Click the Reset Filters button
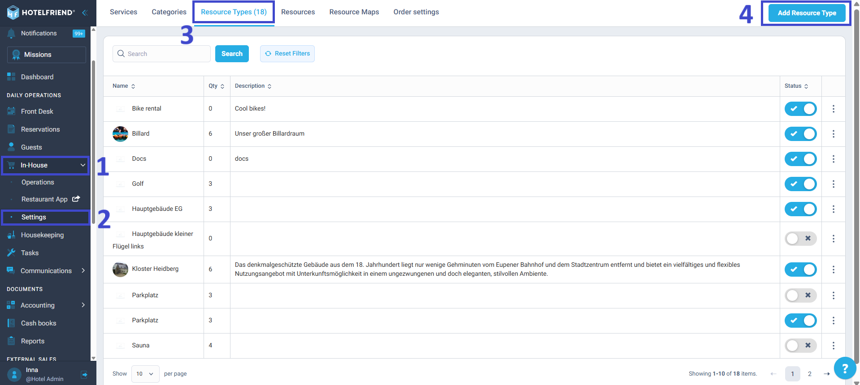Viewport: 860px width, 385px height. click(x=287, y=54)
